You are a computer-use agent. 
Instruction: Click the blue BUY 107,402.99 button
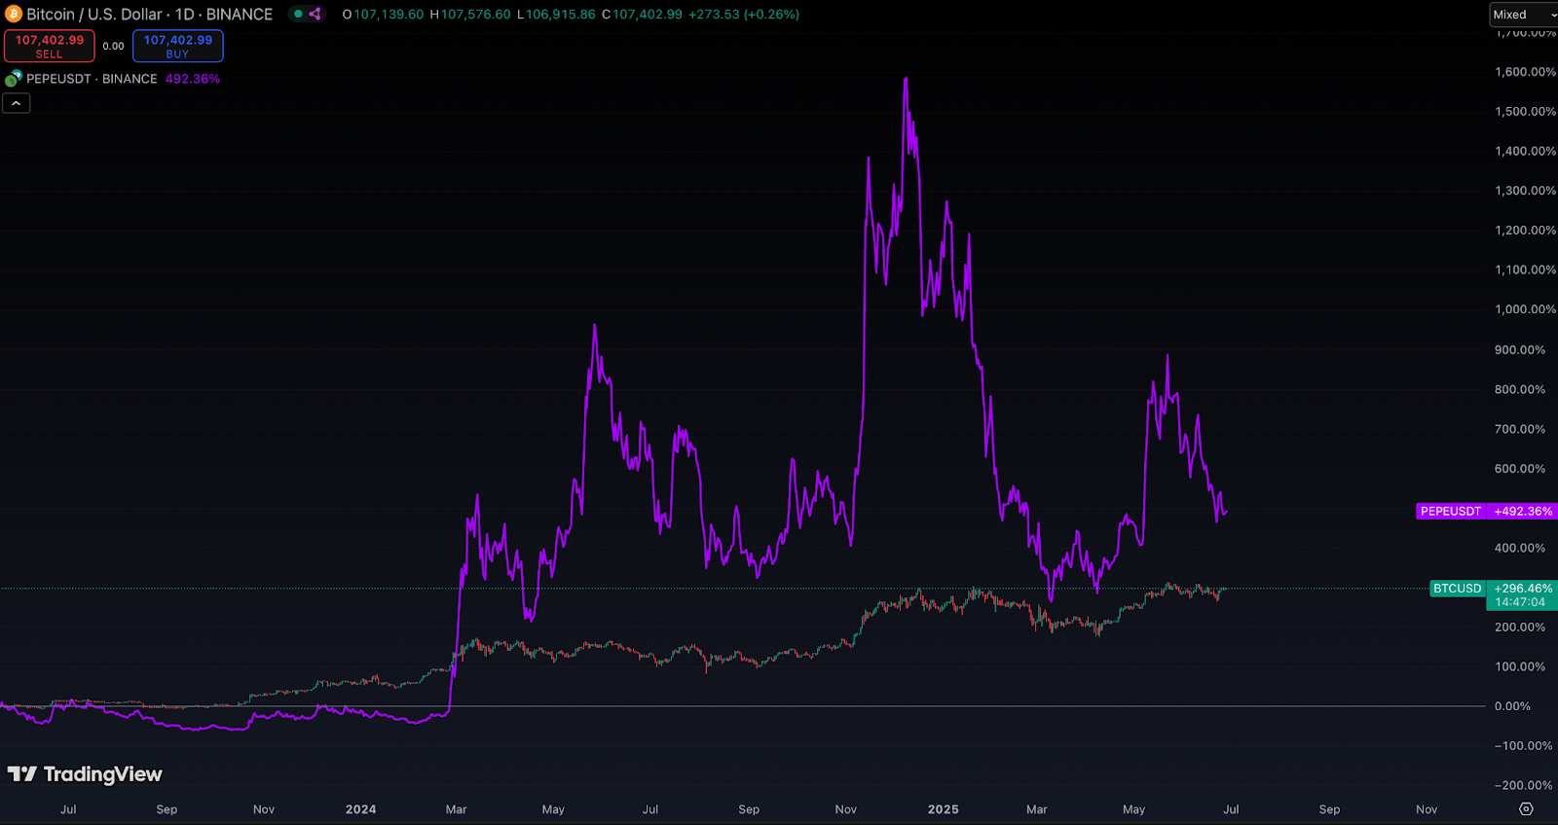coord(178,46)
